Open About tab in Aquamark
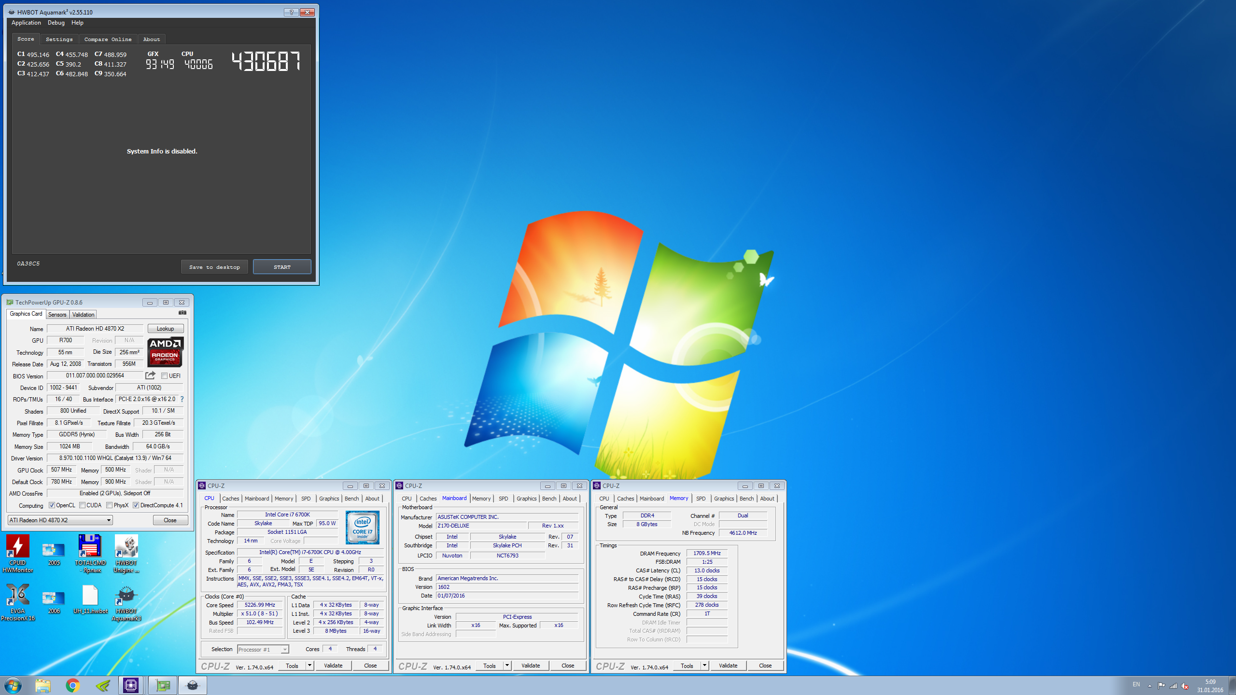 [x=151, y=40]
